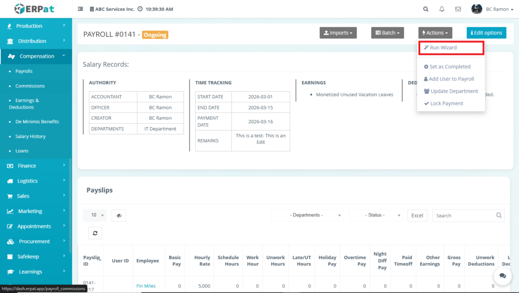The width and height of the screenshot is (519, 293).
Task: Open the chat bubble widget
Action: (502, 276)
